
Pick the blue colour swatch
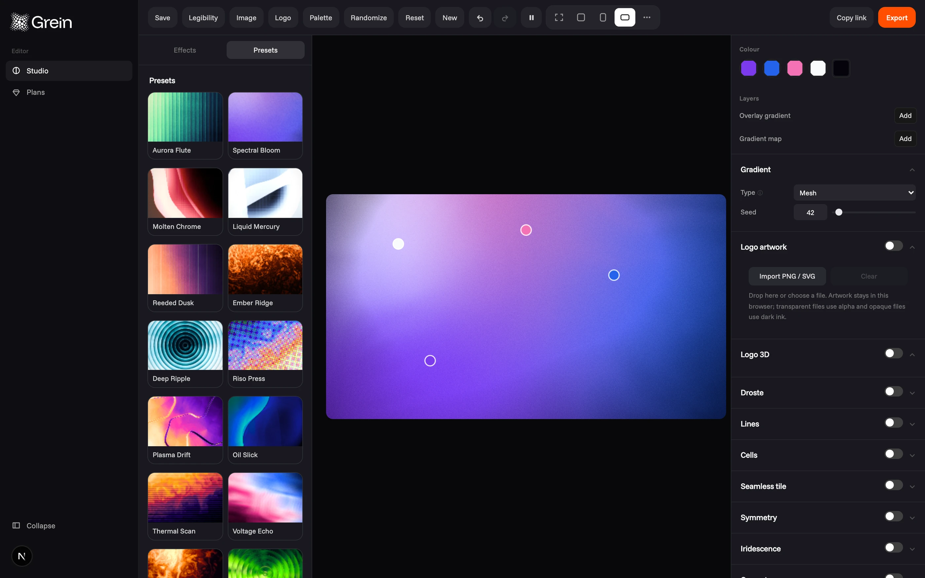[x=772, y=68]
